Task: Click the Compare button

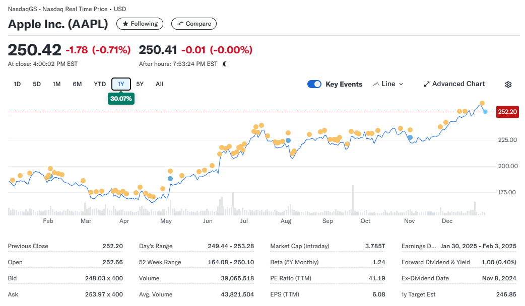Action: tap(194, 24)
